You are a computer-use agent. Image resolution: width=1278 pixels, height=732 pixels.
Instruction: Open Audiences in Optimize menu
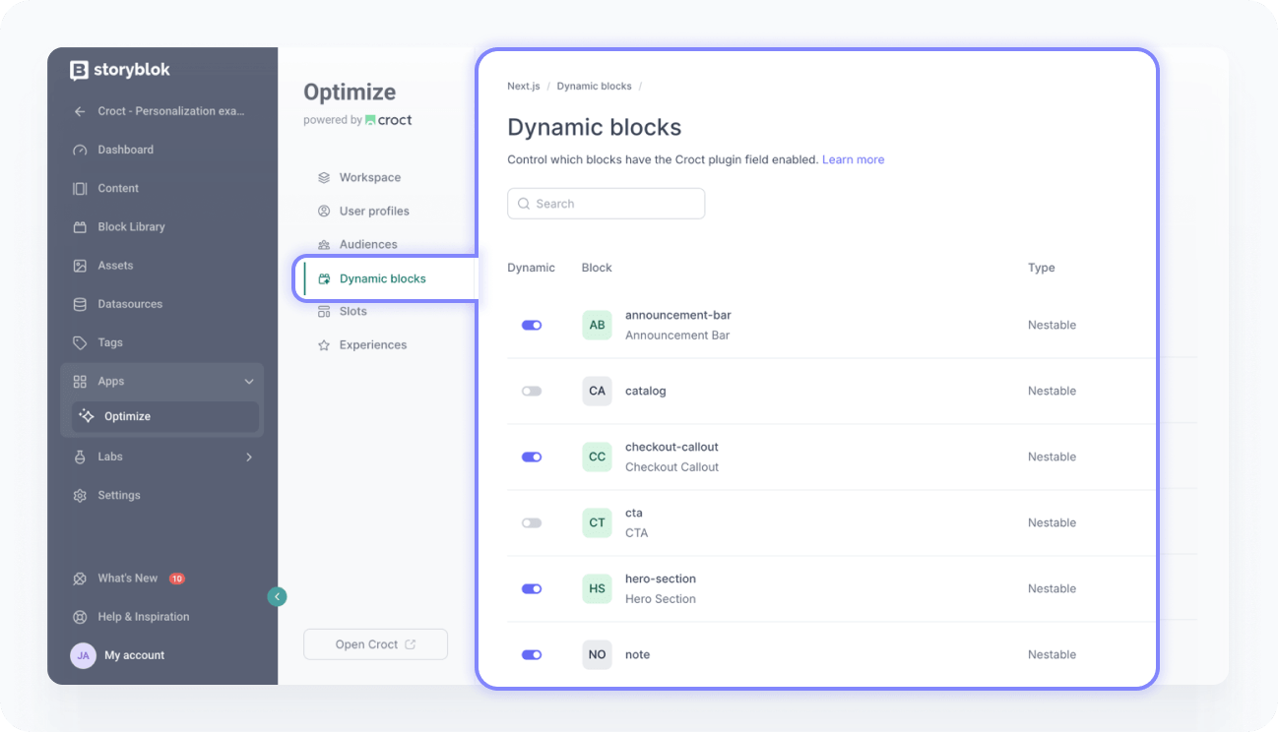click(x=368, y=245)
